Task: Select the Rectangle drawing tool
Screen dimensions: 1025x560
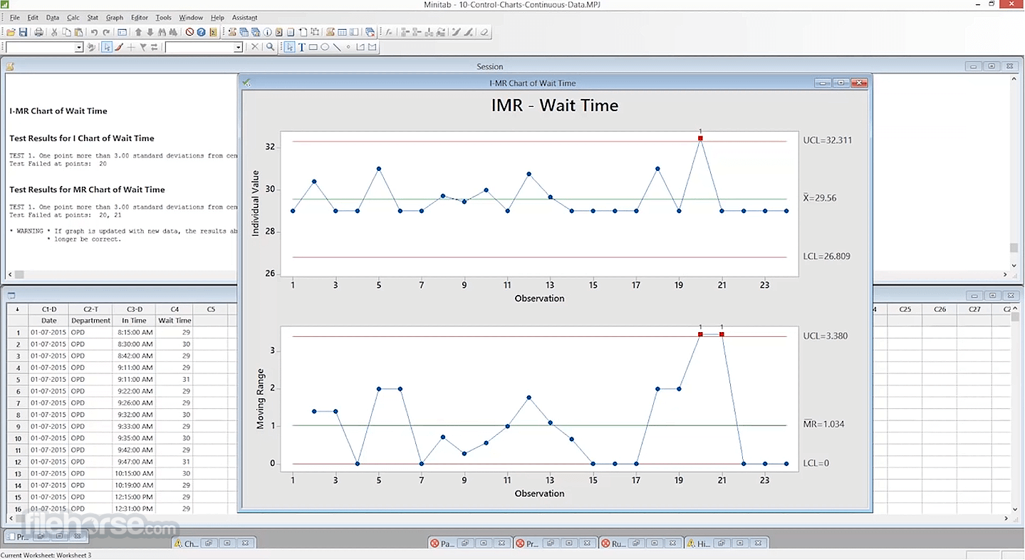Action: (x=313, y=47)
